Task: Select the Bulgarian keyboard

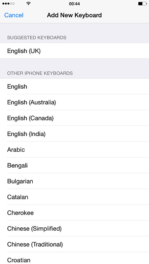Action: tap(74, 181)
